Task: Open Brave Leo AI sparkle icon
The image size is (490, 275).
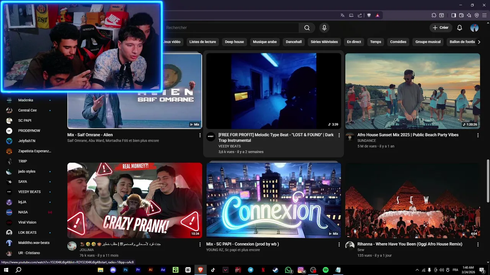Action: click(469, 15)
